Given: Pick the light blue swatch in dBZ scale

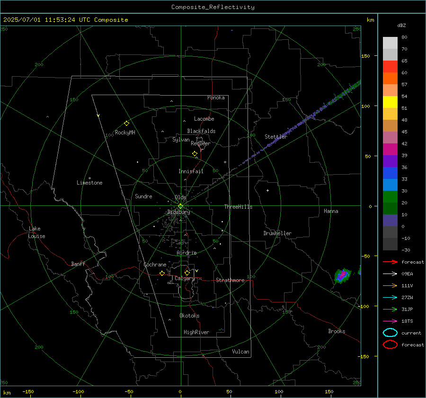Looking at the screenshot, I should tap(390, 185).
